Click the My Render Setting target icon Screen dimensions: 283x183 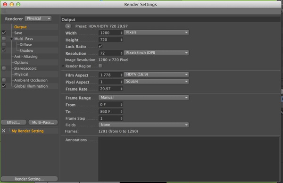pyautogui.click(x=3, y=131)
